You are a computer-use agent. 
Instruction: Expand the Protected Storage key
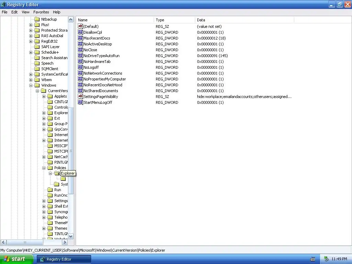pyautogui.click(x=31, y=30)
